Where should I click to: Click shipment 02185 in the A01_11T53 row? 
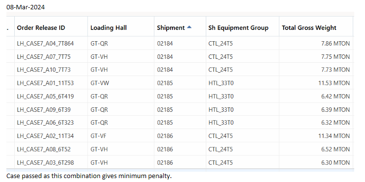165,83
